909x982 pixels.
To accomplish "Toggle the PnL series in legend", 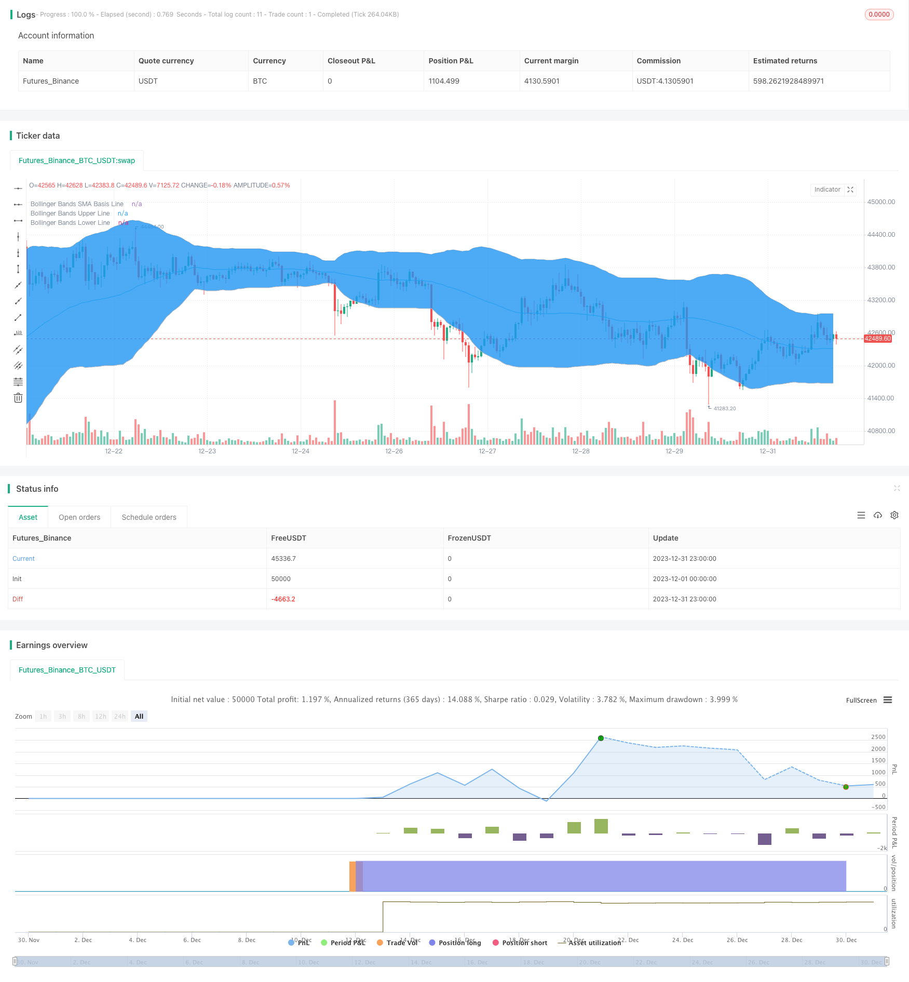I will pyautogui.click(x=299, y=943).
